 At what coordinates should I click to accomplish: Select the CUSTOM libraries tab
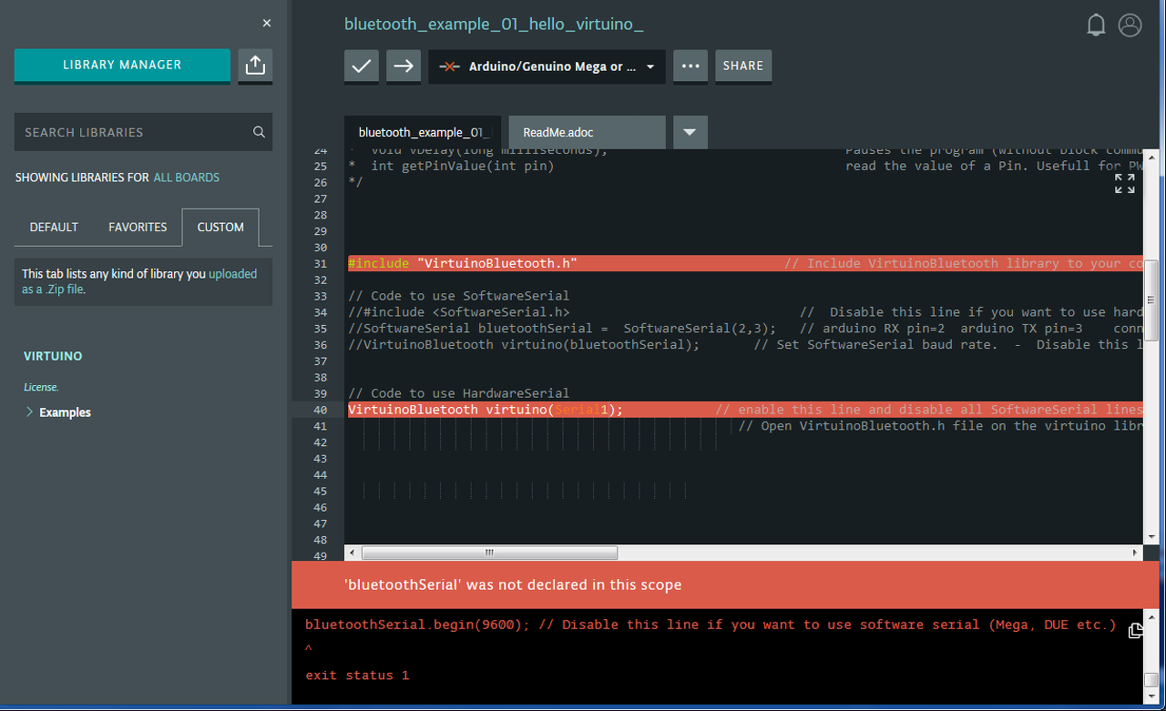[220, 228]
